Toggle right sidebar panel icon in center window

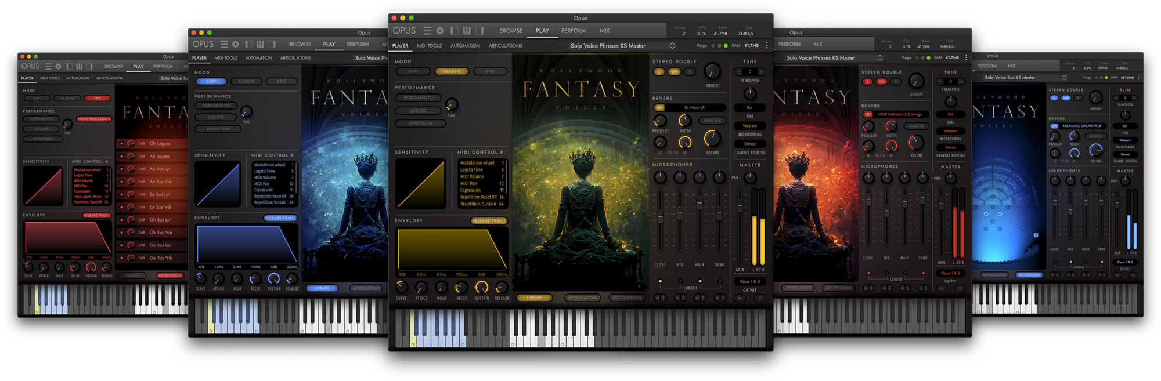[479, 31]
